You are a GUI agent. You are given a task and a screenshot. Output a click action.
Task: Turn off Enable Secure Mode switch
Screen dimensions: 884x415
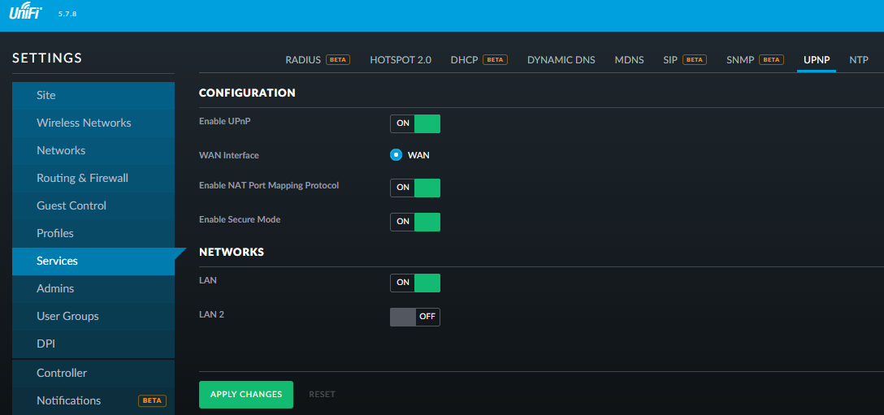[x=415, y=222]
